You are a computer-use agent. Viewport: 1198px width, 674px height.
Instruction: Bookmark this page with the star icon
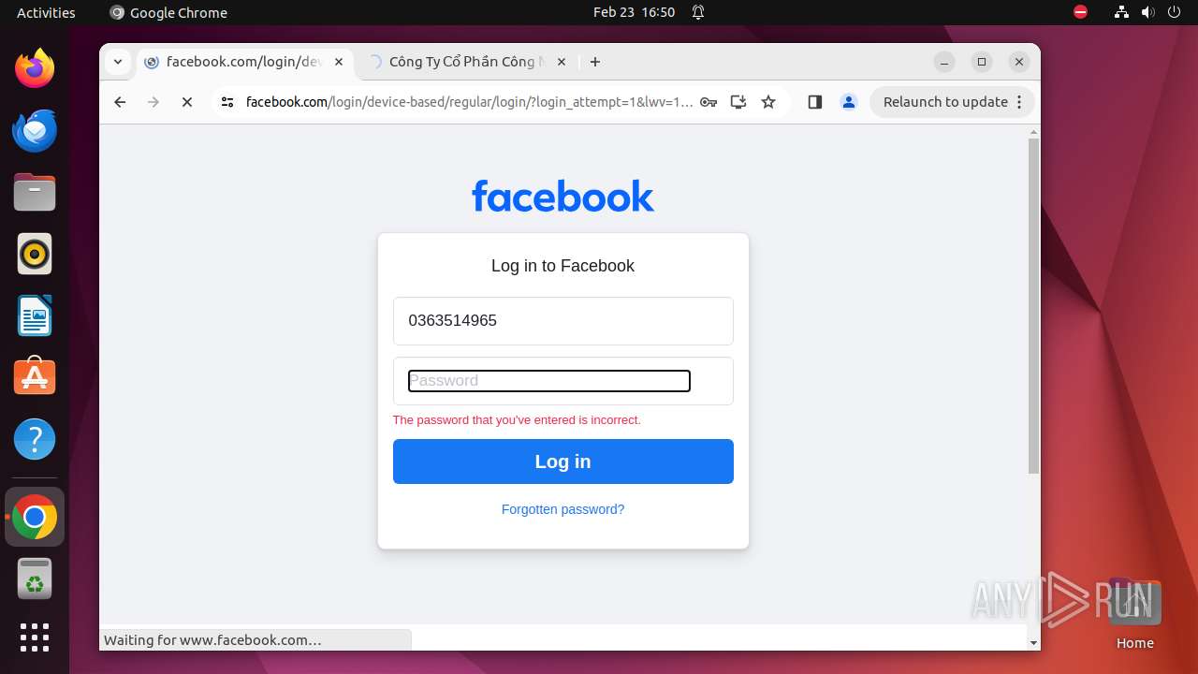pos(768,102)
